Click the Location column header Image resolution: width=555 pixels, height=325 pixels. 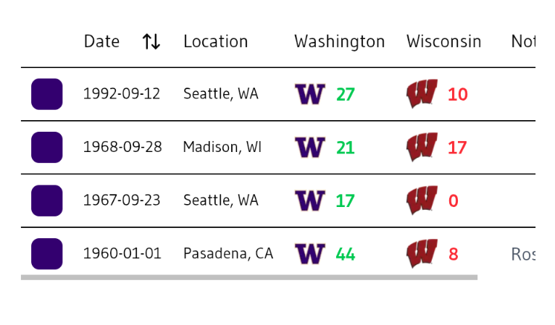(216, 41)
